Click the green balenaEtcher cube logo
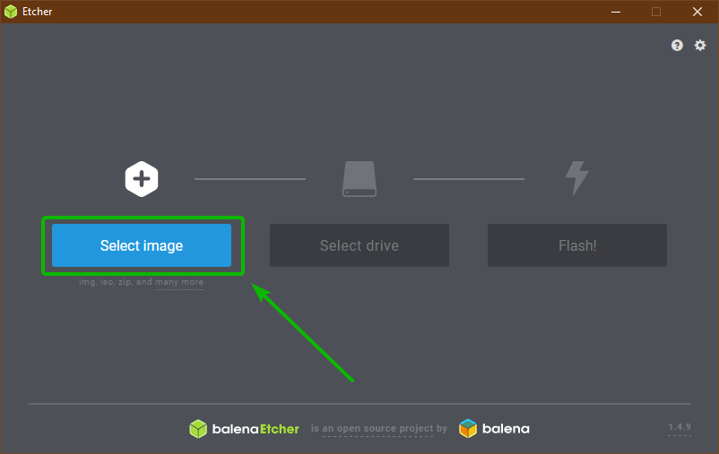Image resolution: width=719 pixels, height=454 pixels. [198, 429]
